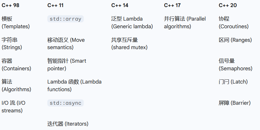The height and width of the screenshot is (130, 260).
Task: Select the C++ 14 column heading
Action: pos(120,5)
